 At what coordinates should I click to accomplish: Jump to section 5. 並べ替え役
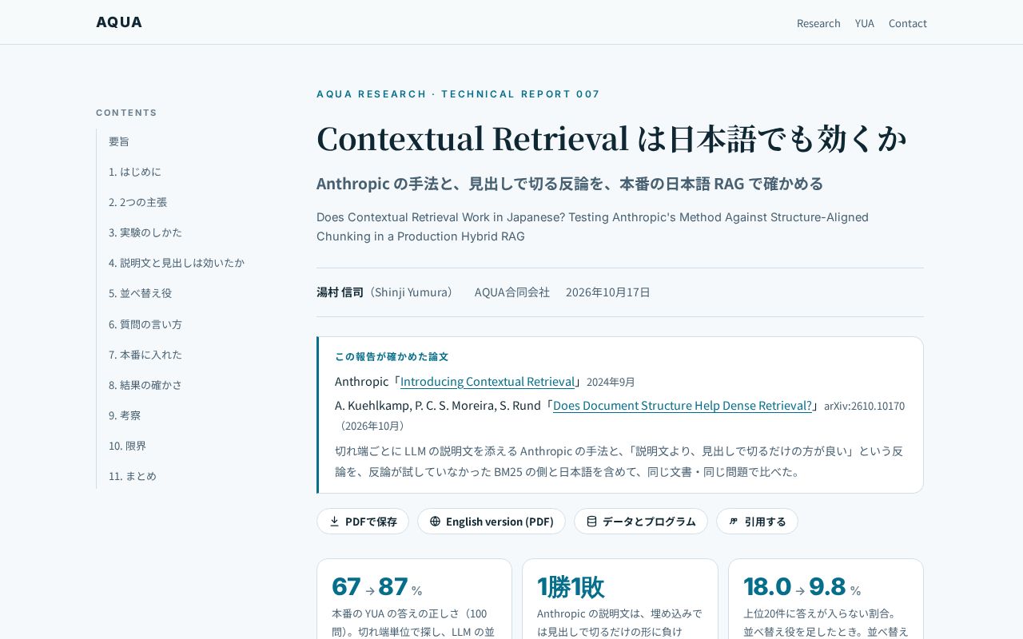tap(141, 293)
